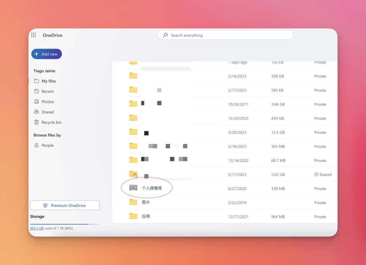
Task: Click the folder icon dated 12/14/2022
Action: click(133, 159)
